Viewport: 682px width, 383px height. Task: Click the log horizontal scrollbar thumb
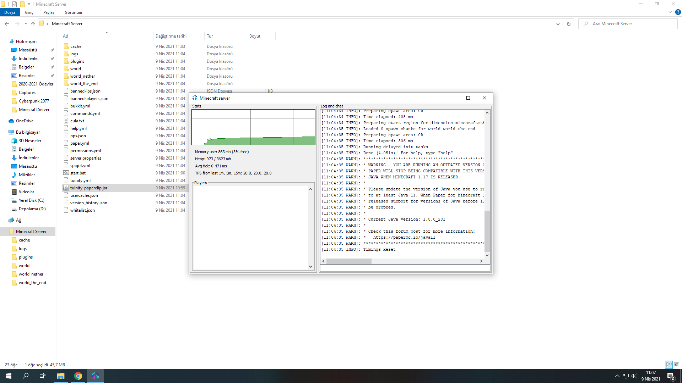(x=349, y=261)
